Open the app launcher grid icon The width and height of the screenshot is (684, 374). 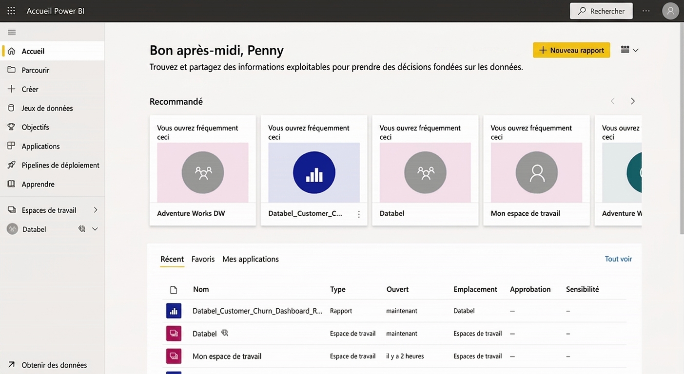pos(11,11)
